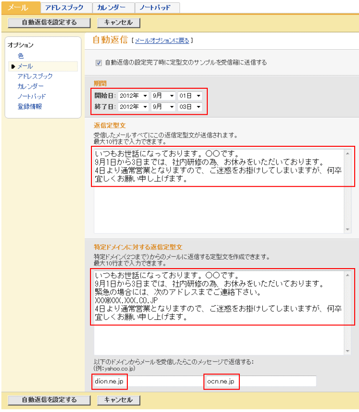Select 登録情報 in the options sidebar

pyautogui.click(x=30, y=106)
